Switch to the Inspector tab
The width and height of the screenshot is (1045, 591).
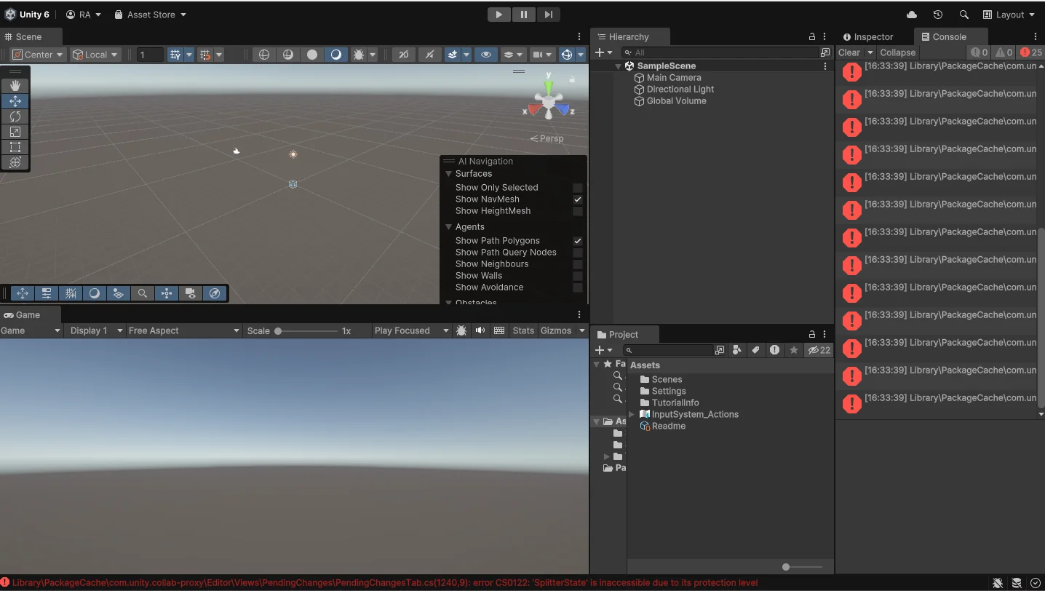click(873, 37)
